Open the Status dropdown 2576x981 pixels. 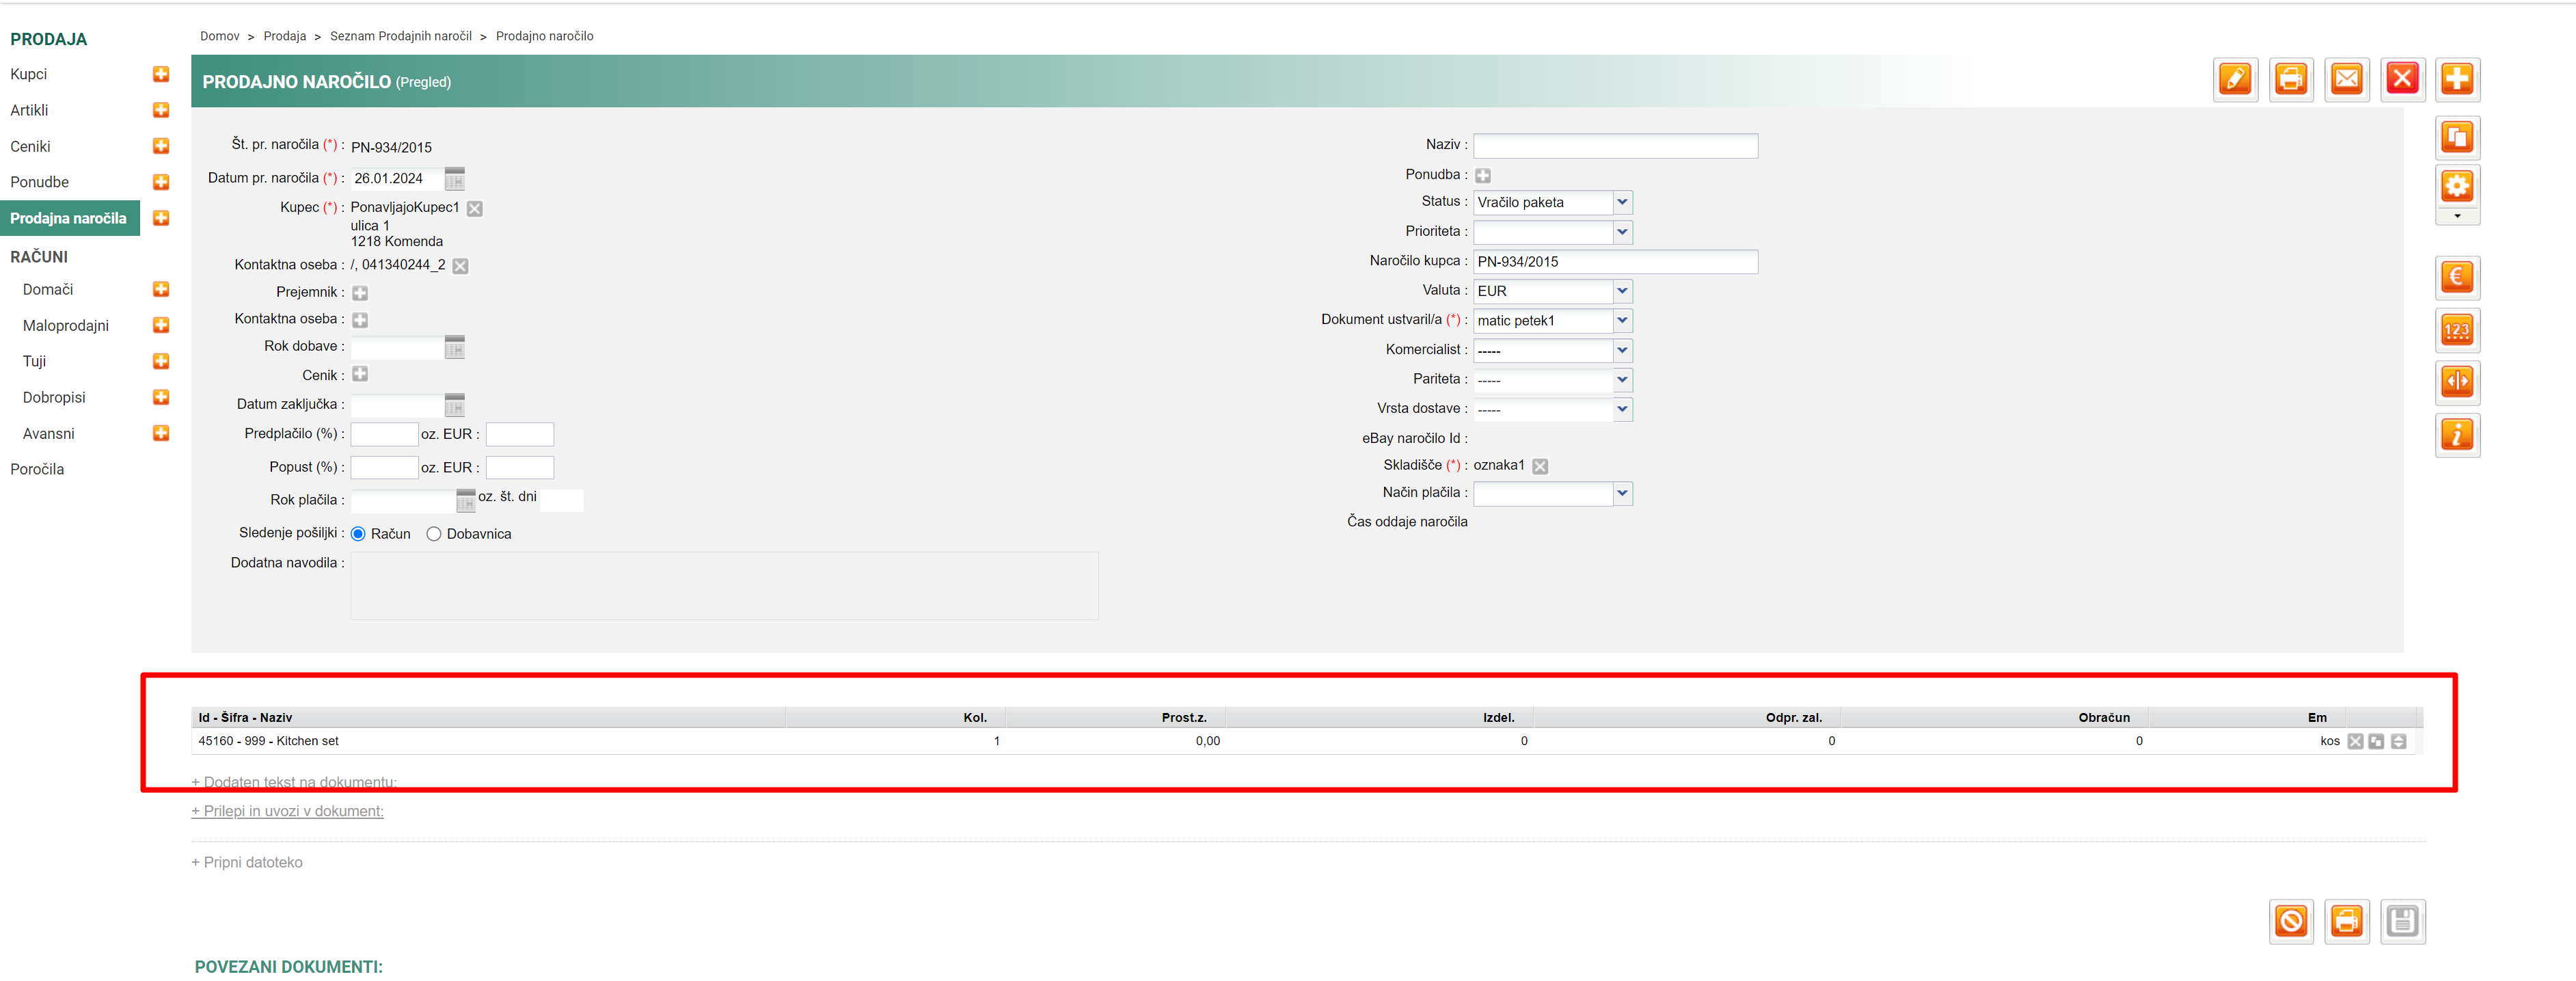[1622, 202]
